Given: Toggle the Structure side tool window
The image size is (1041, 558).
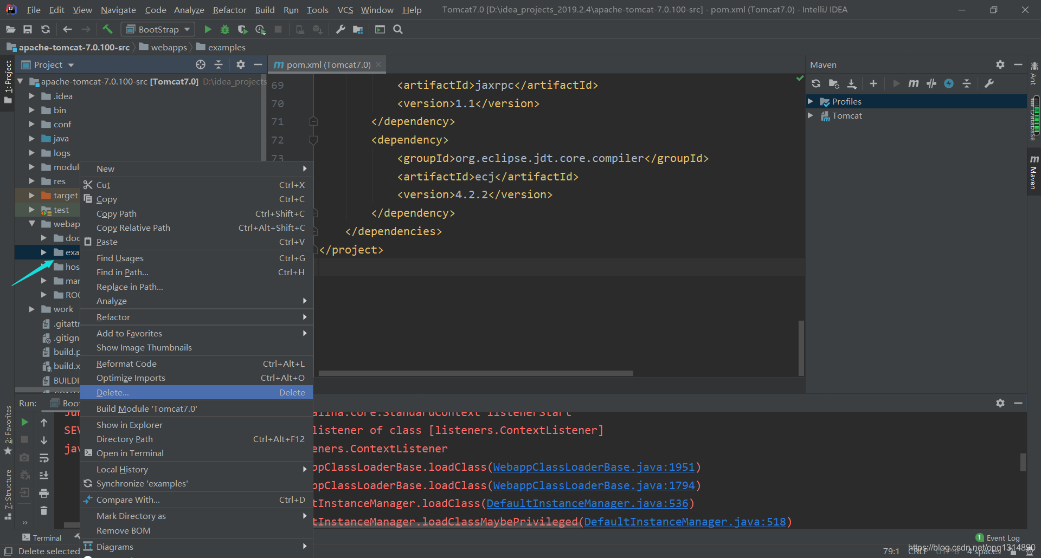Looking at the screenshot, I should point(8,495).
